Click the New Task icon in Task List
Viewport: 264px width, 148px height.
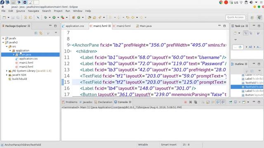tap(235, 33)
